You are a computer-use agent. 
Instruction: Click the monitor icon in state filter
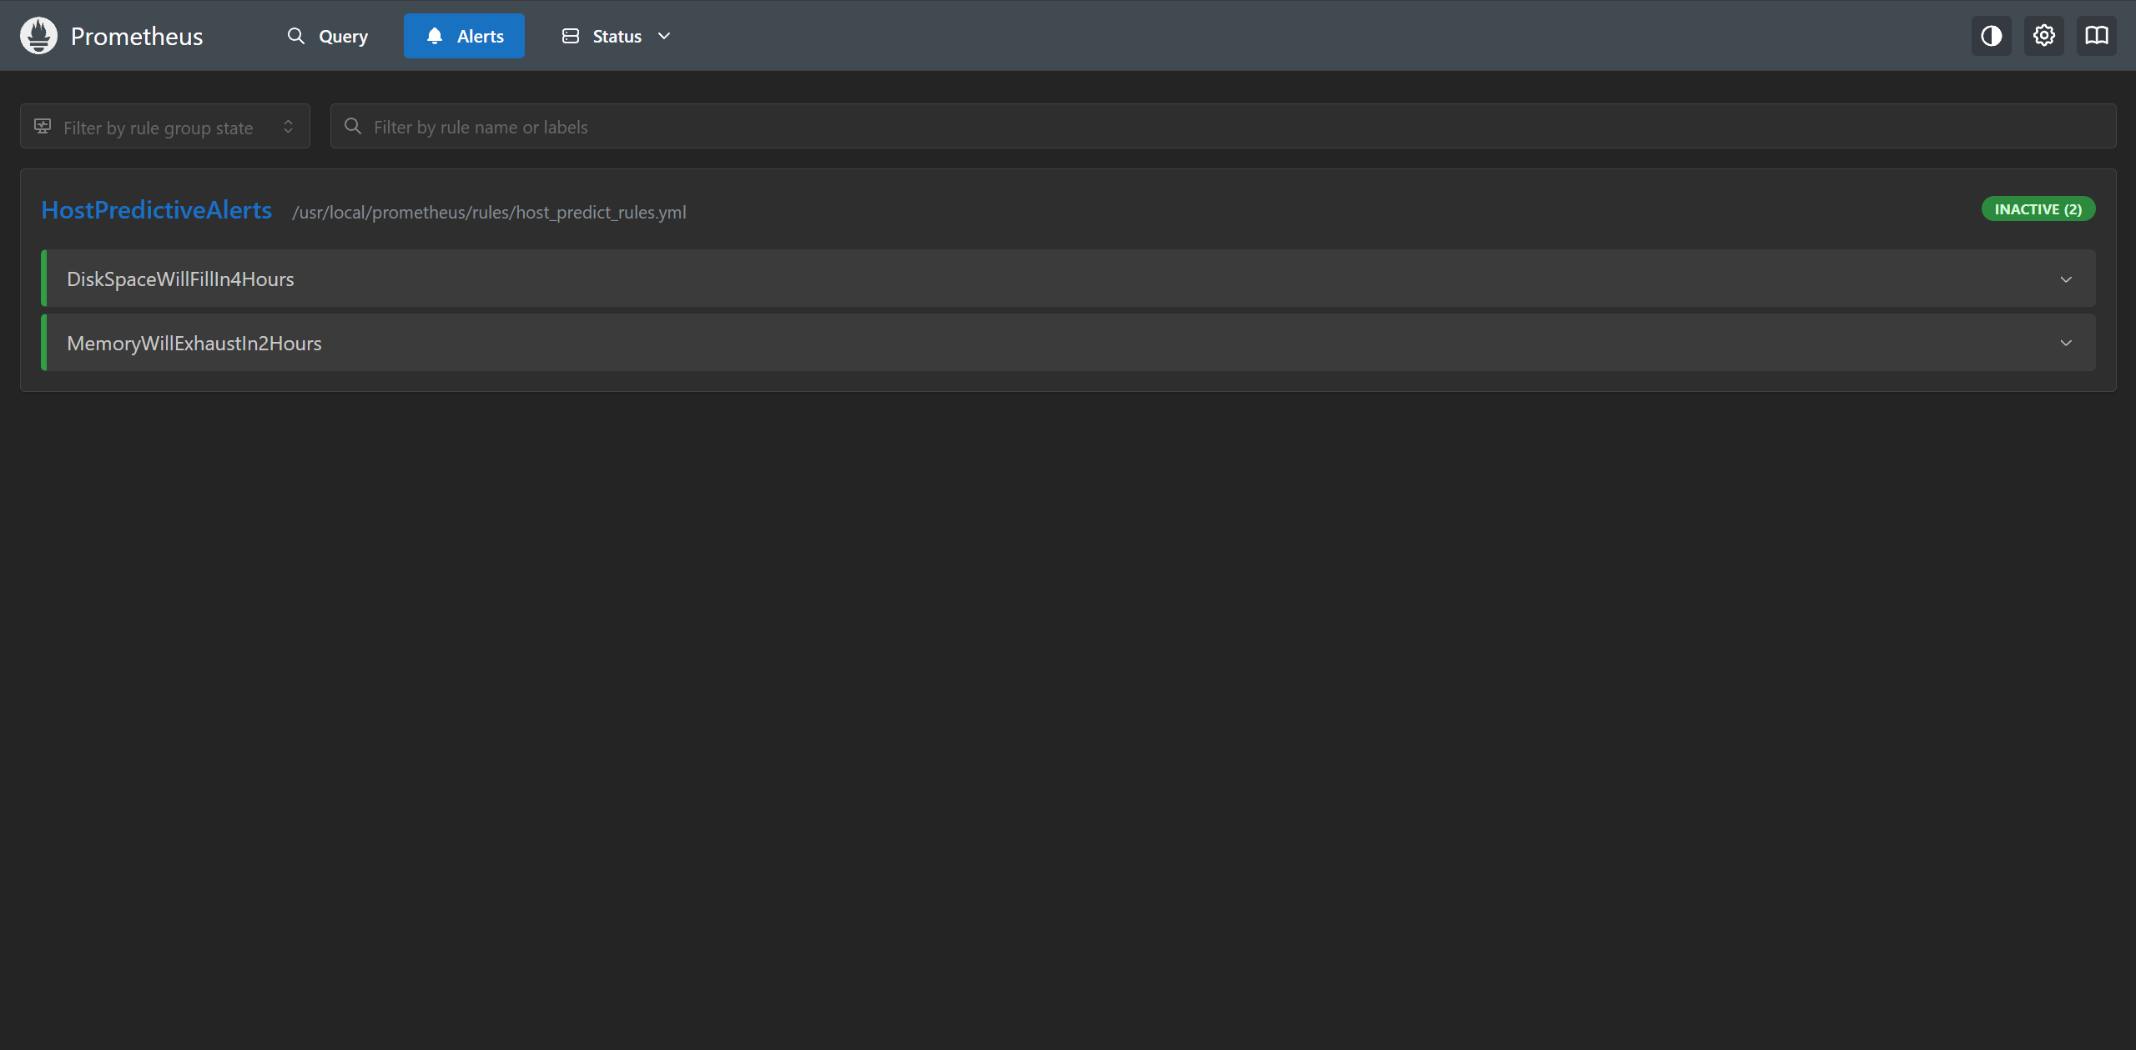coord(43,126)
